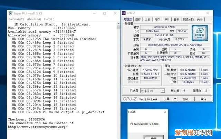This screenshot has height=139, width=221.
Task: Click the 'PI calculation is done!' message
Action: coord(145,124)
